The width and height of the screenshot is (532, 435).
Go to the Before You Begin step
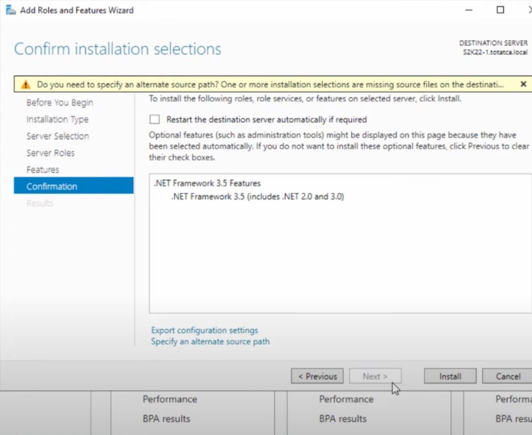pyautogui.click(x=59, y=102)
